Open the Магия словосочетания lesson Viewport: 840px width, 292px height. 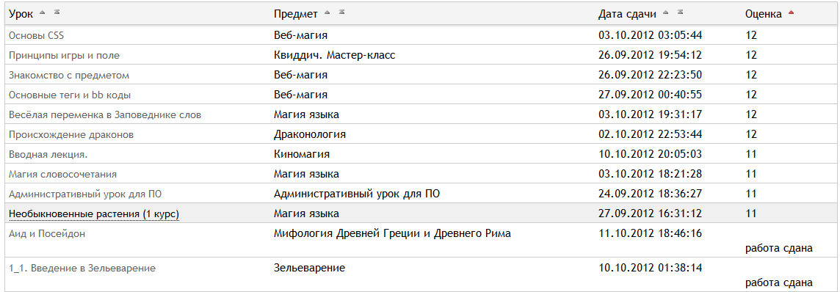coord(63,175)
